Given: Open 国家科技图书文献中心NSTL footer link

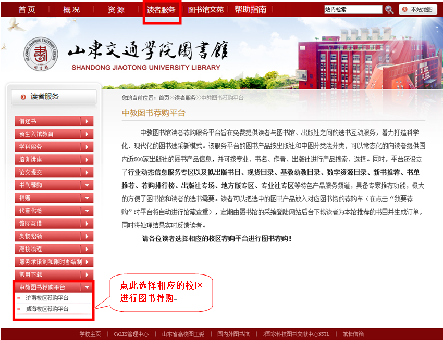Looking at the screenshot, I should click(296, 334).
